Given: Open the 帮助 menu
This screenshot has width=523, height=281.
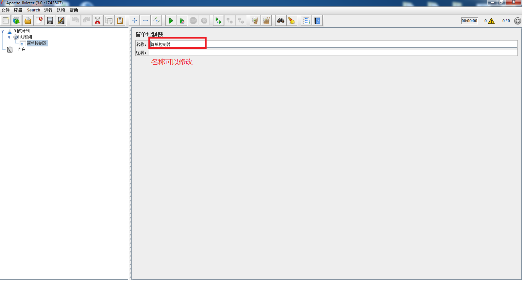Looking at the screenshot, I should (x=74, y=10).
